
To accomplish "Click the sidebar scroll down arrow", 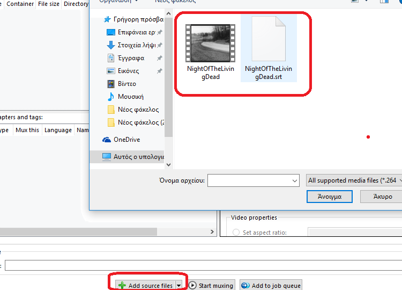I will (x=168, y=165).
